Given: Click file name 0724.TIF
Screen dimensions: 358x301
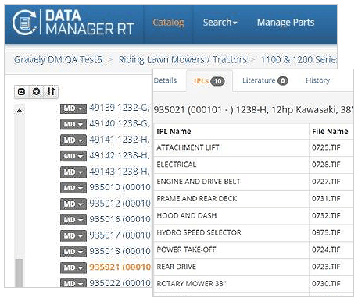Looking at the screenshot, I should [326, 250].
